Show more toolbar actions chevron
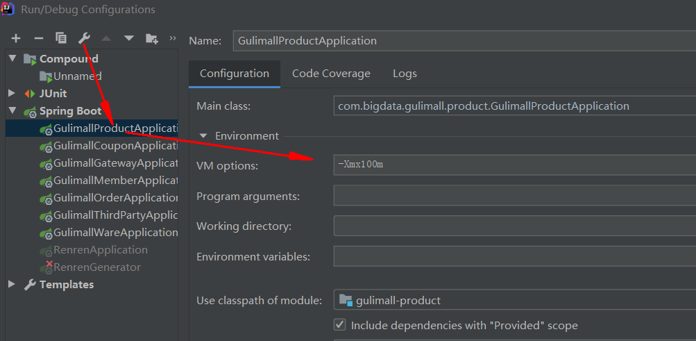696x341 pixels. click(x=171, y=38)
